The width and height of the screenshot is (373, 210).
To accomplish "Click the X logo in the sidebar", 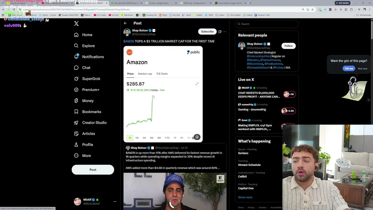I will pyautogui.click(x=76, y=24).
